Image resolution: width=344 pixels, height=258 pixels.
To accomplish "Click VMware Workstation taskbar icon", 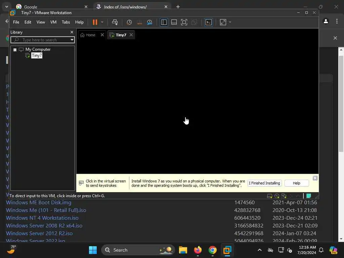I will coord(227,250).
